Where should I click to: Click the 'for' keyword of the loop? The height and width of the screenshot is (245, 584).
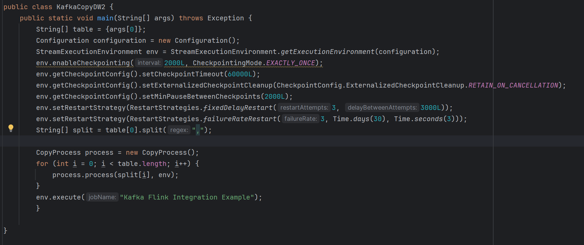(x=42, y=164)
